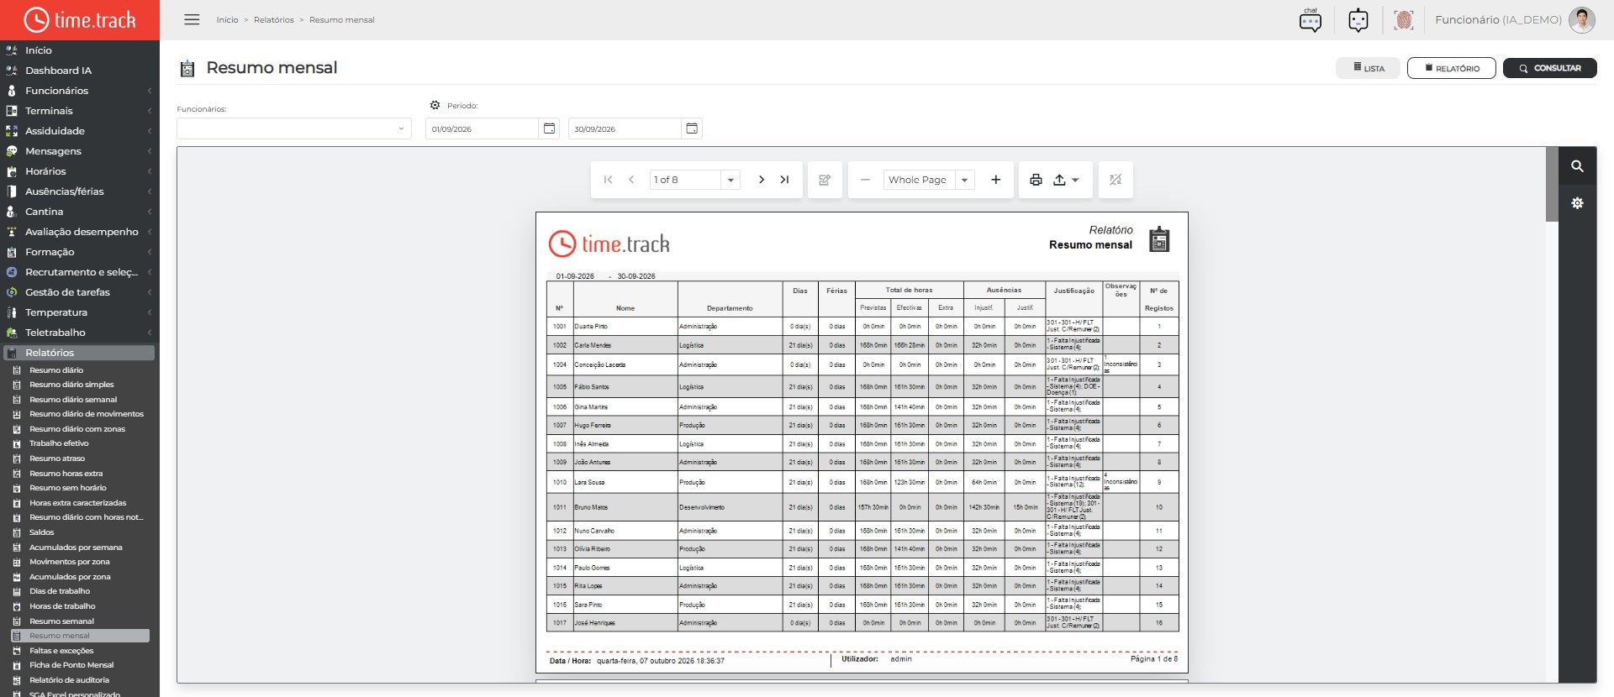Open the export dropdown
1614x697 pixels.
[x=1066, y=180]
